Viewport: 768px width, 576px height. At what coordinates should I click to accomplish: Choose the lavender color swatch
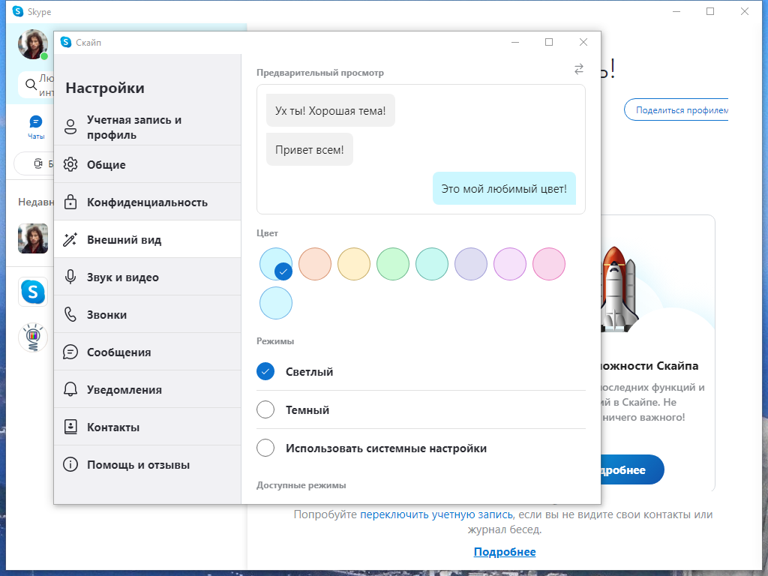(x=471, y=264)
